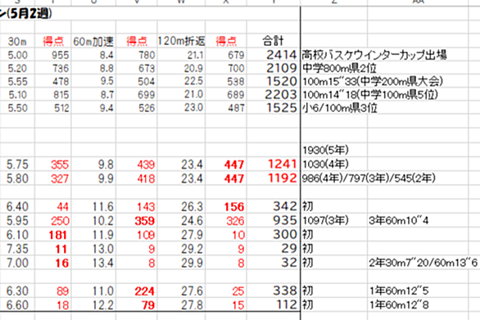Click the 合計 header cell
This screenshot has height=320, width=480.
point(273,41)
